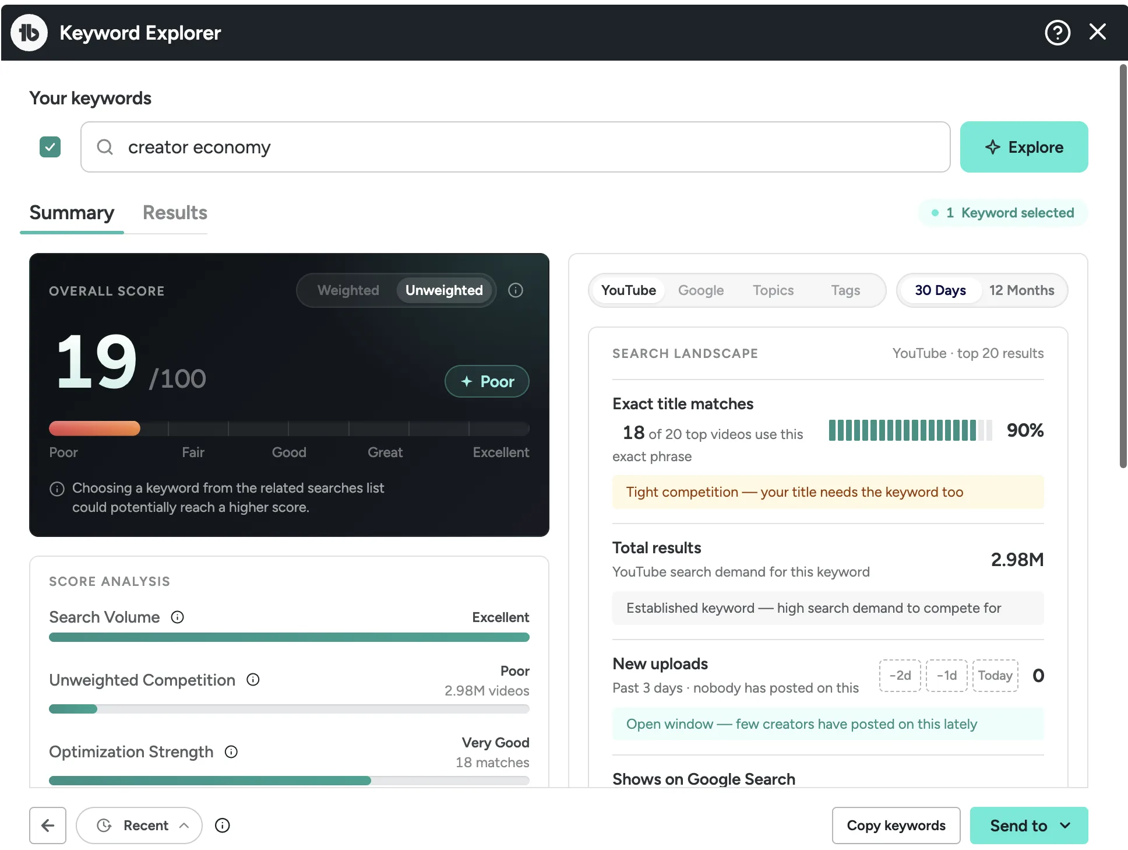Image resolution: width=1128 pixels, height=850 pixels.
Task: Click the search magnifier icon
Action: [105, 147]
